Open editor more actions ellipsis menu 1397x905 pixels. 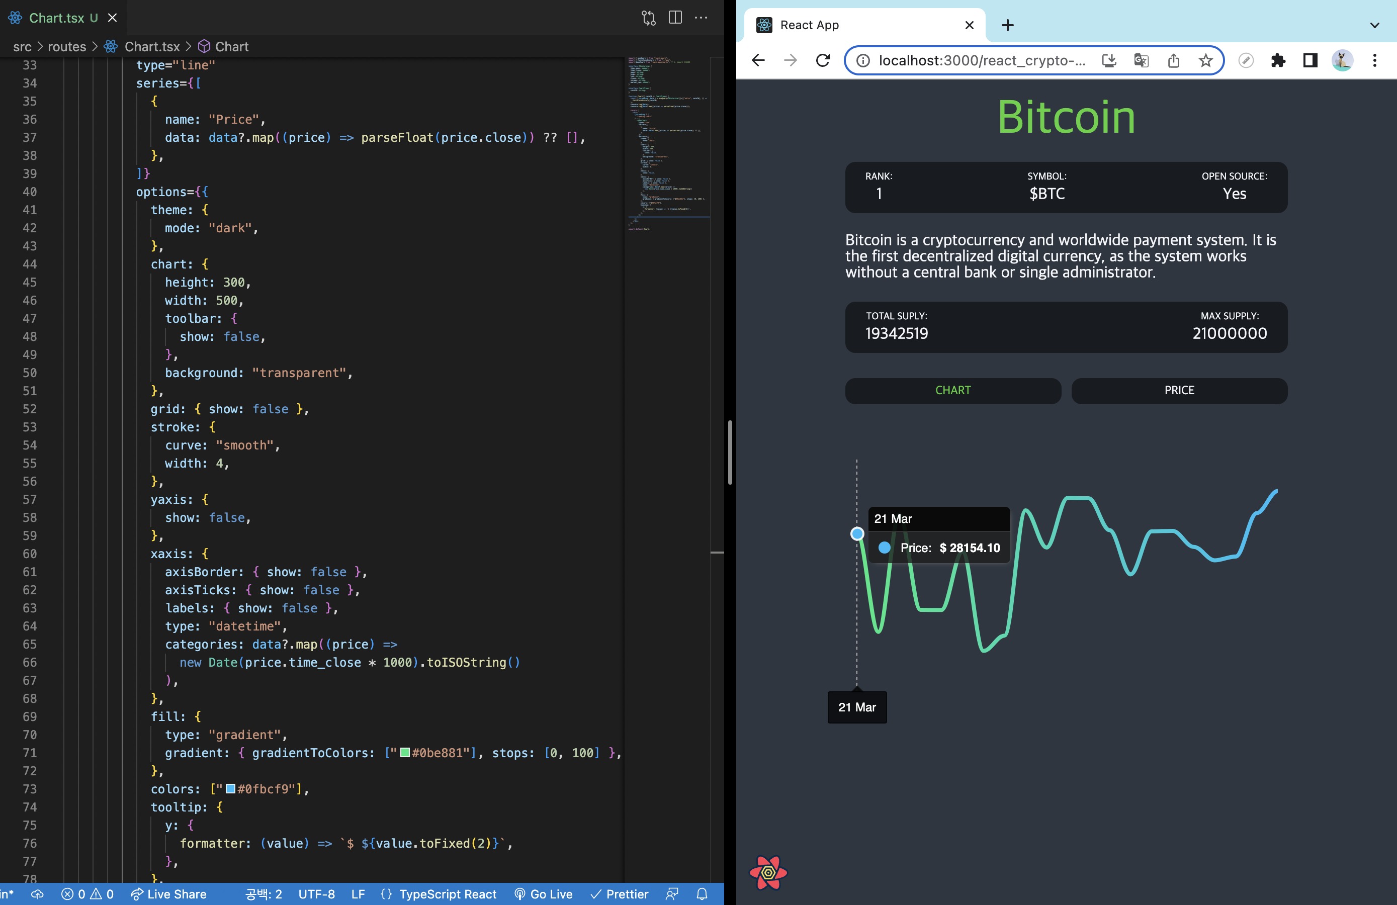coord(701,18)
